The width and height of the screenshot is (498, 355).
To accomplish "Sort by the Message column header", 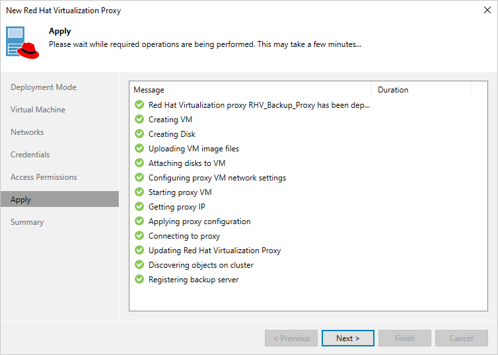I will click(x=251, y=90).
